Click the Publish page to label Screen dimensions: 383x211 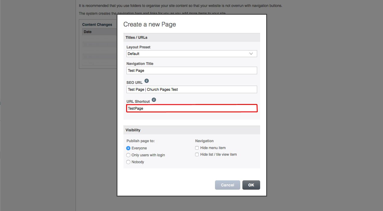coord(141,141)
